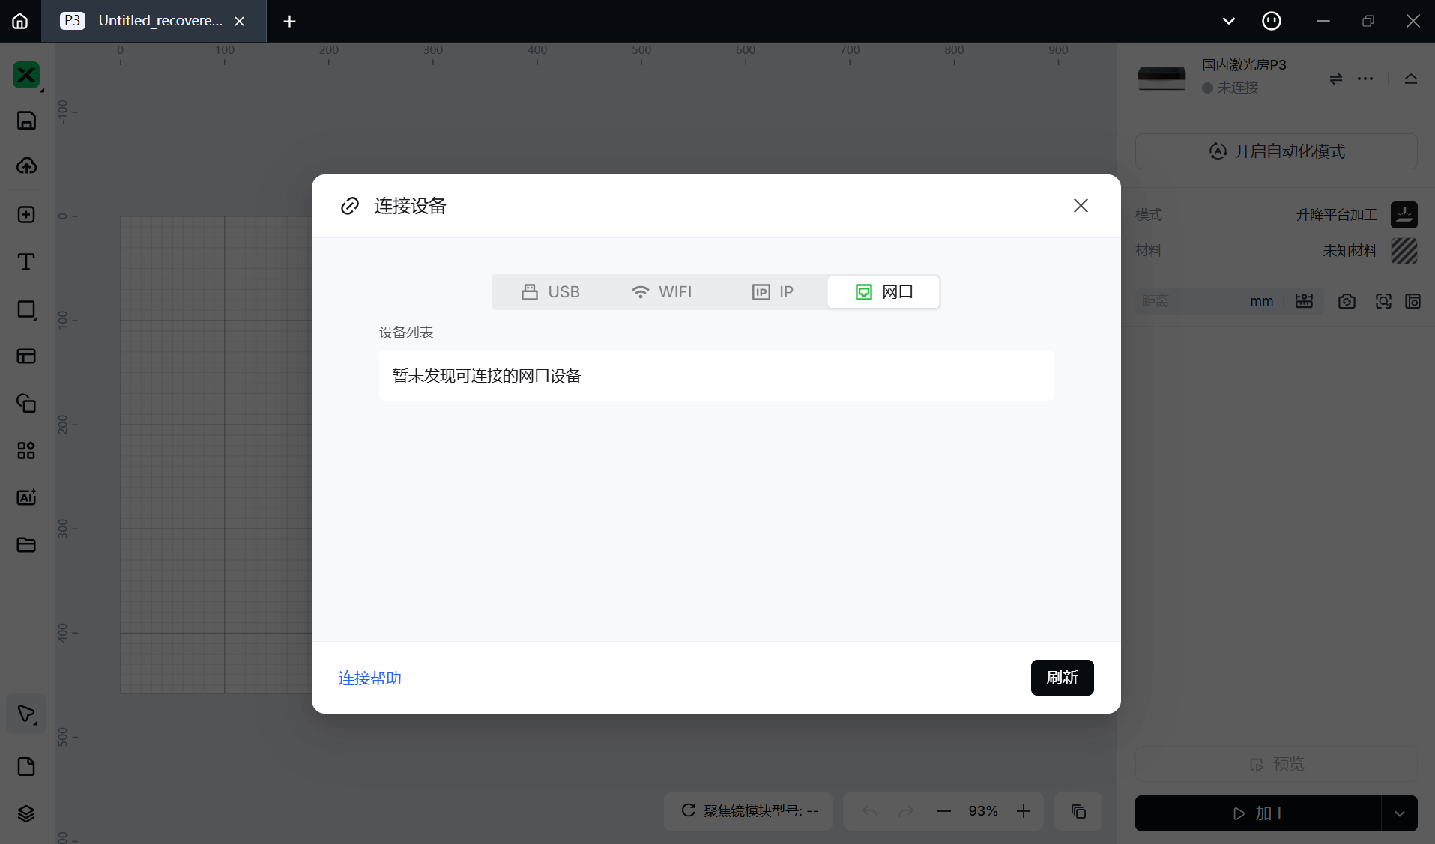Add a new project tab
The width and height of the screenshot is (1435, 844).
(289, 22)
